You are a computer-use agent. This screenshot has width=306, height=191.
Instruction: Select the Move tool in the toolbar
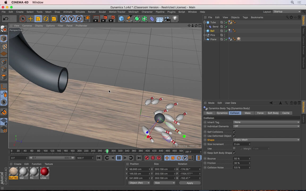point(30,19)
